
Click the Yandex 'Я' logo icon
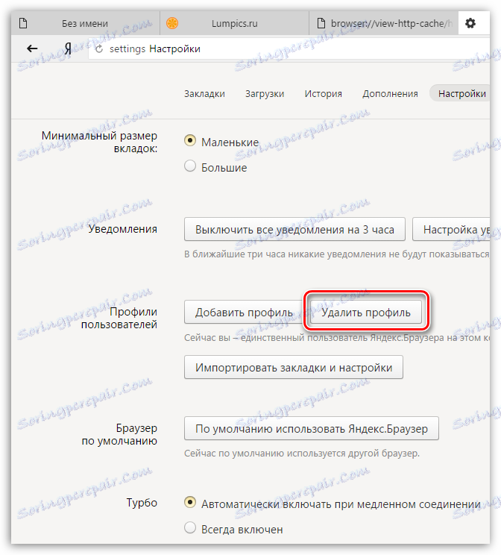[68, 48]
